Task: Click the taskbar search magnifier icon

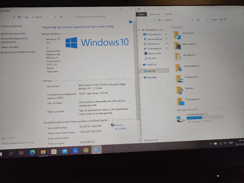Action: tap(11, 153)
